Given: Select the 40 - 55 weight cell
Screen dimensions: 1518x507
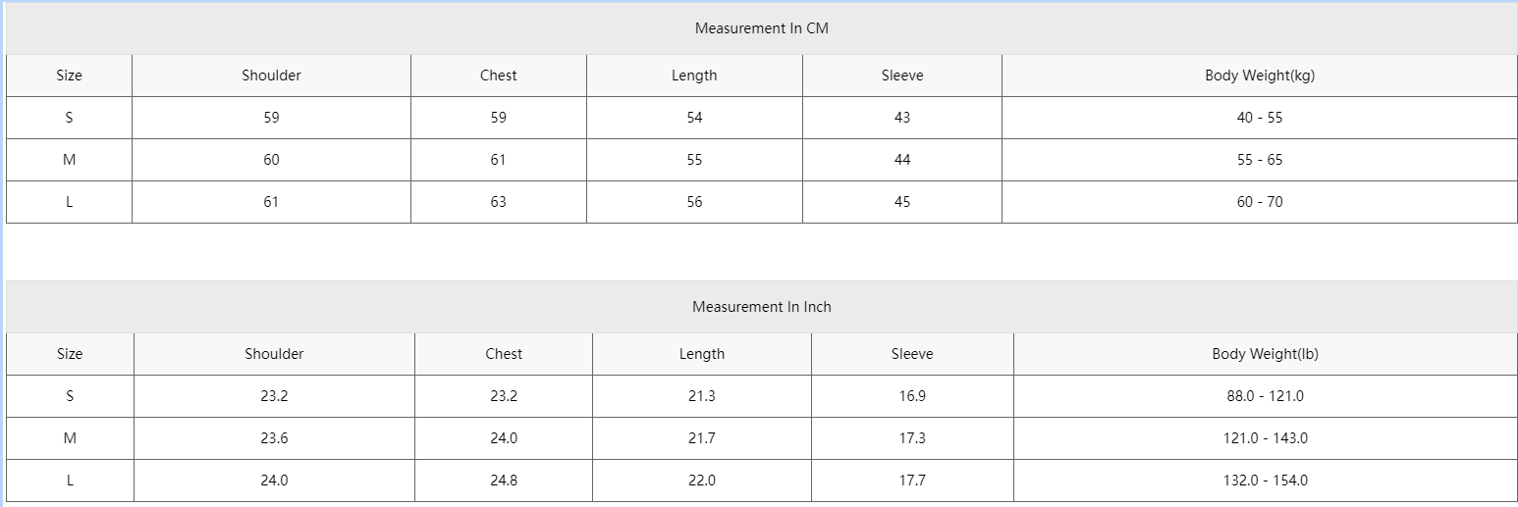Looking at the screenshot, I should (1260, 118).
